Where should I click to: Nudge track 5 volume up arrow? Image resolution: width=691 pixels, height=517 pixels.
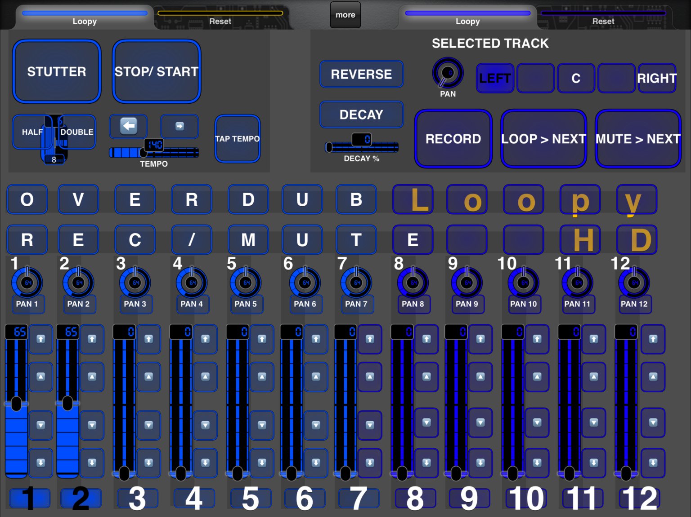(x=262, y=377)
